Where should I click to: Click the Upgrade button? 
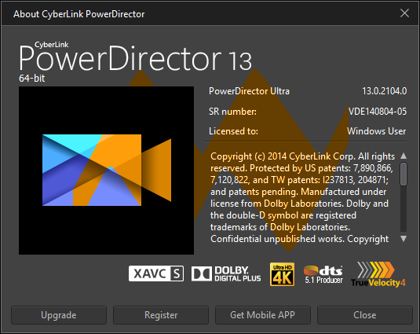[59, 315]
